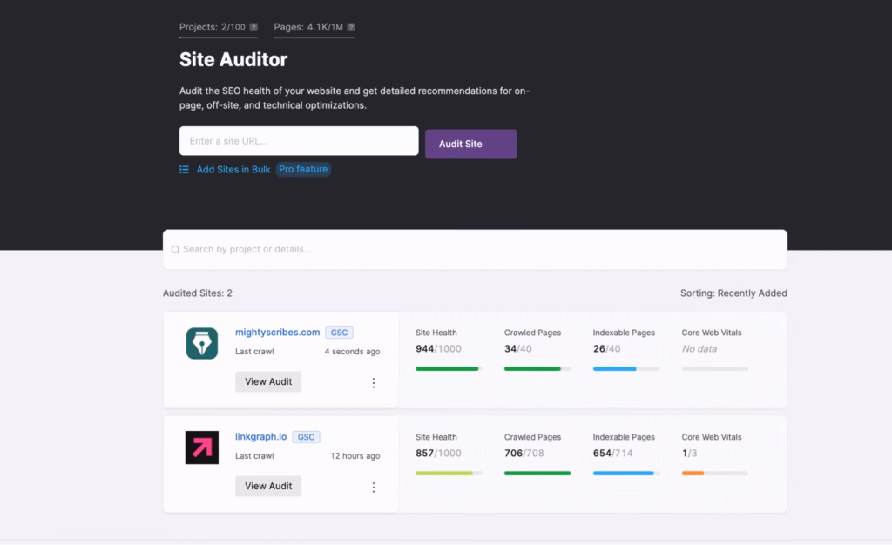Open the three-dot menu for mightyscribes.com
This screenshot has height=545, width=892.
coord(374,382)
